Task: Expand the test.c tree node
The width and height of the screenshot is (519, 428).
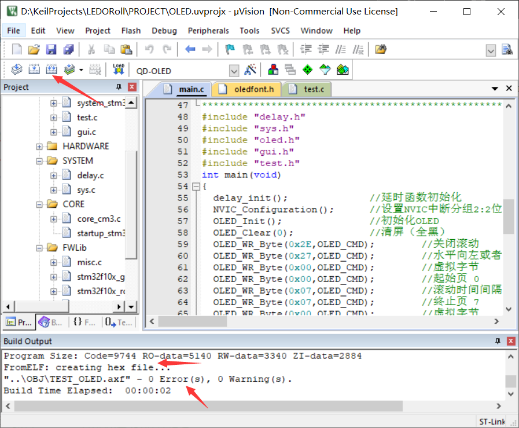Action: click(54, 118)
